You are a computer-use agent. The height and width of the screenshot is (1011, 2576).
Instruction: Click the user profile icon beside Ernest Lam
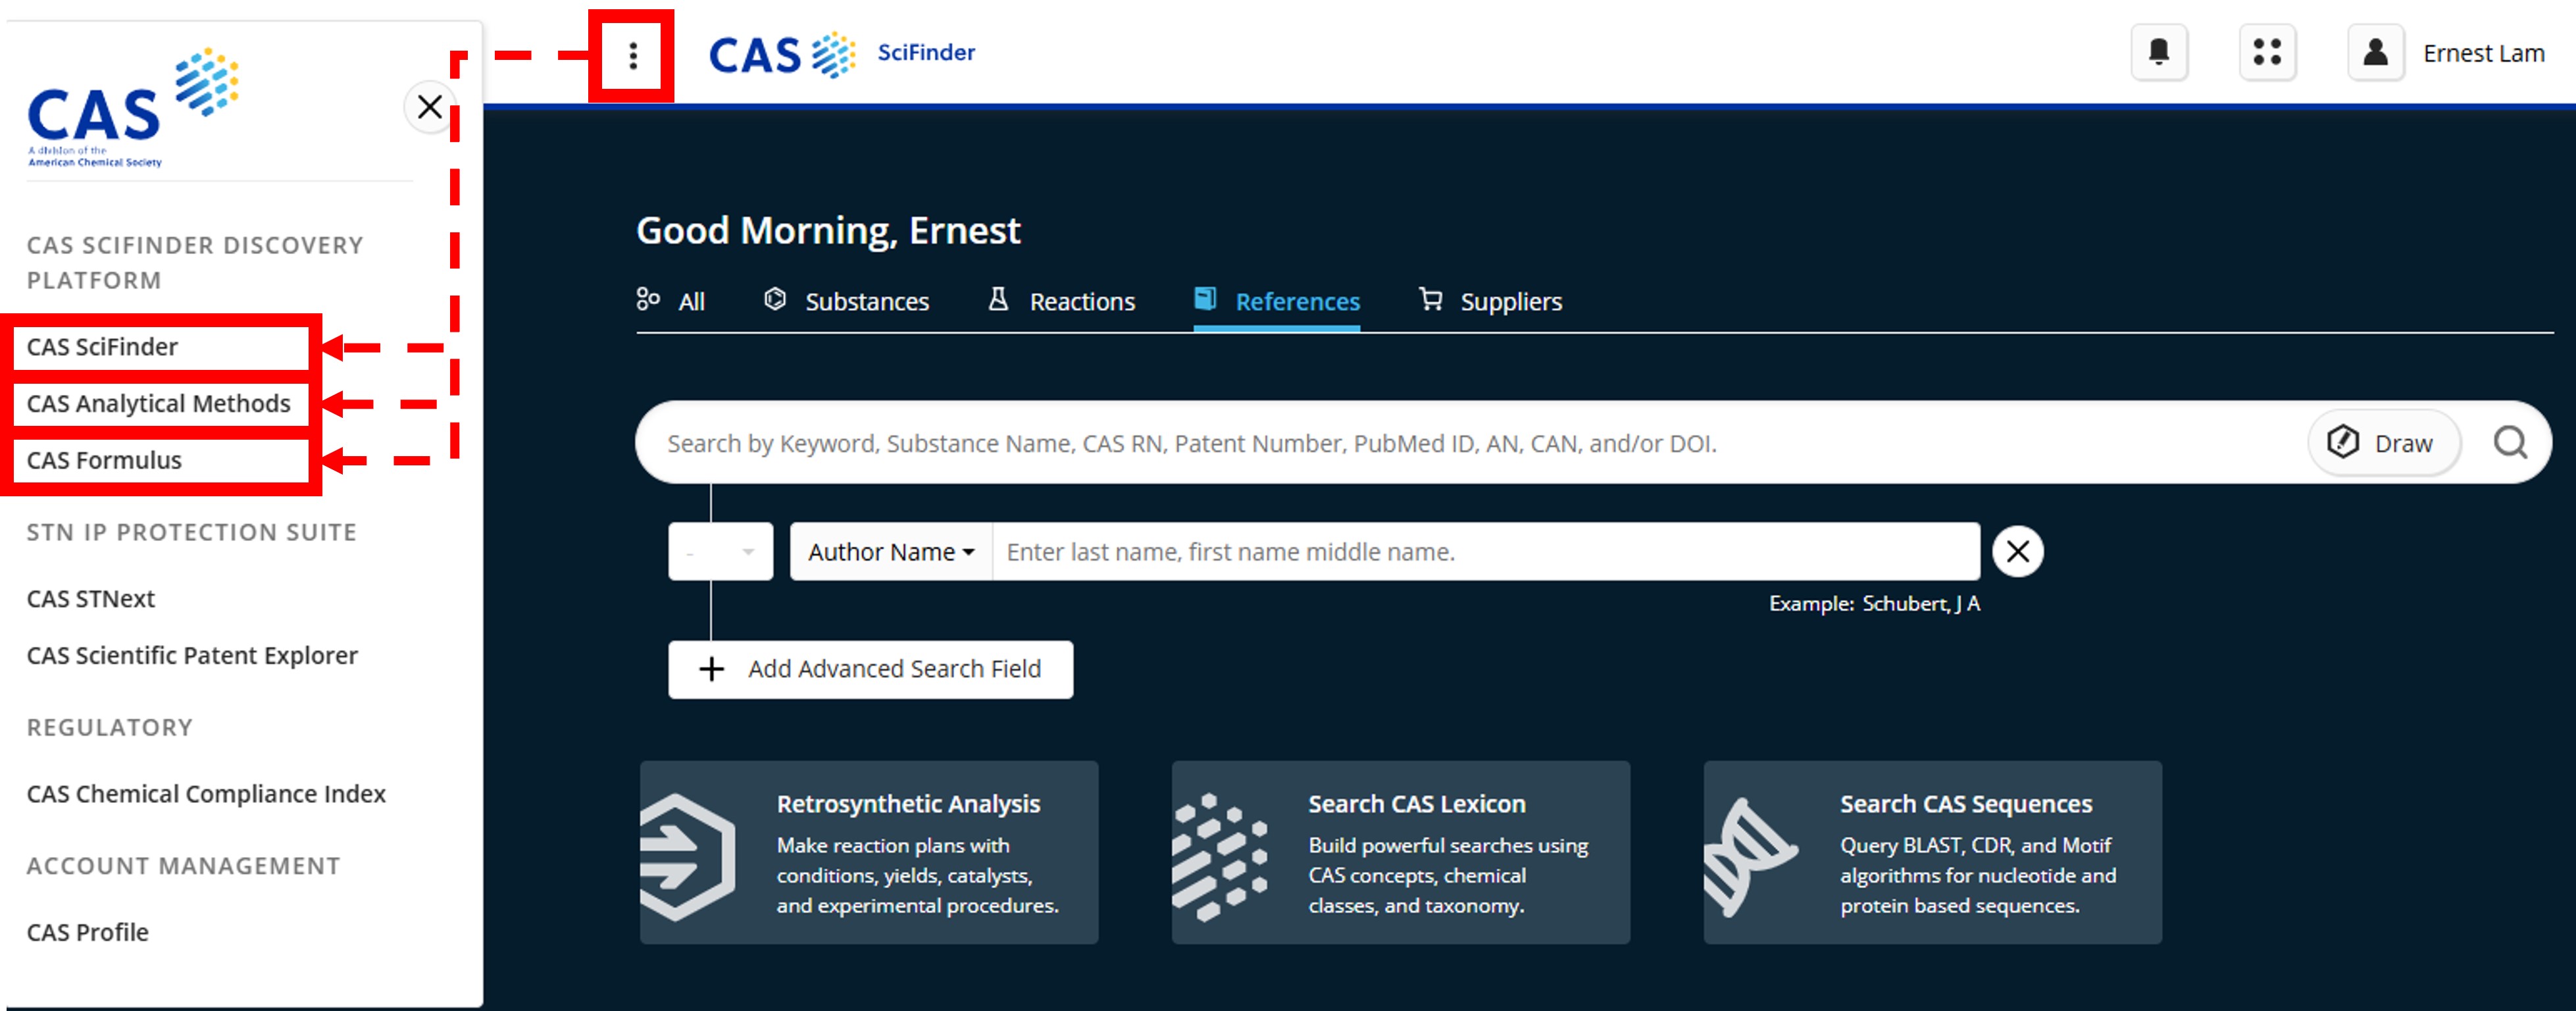(x=2376, y=52)
